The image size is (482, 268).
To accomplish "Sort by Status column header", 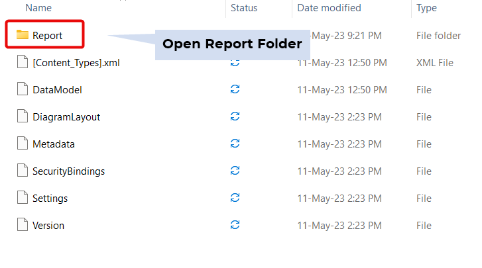I will 244,8.
